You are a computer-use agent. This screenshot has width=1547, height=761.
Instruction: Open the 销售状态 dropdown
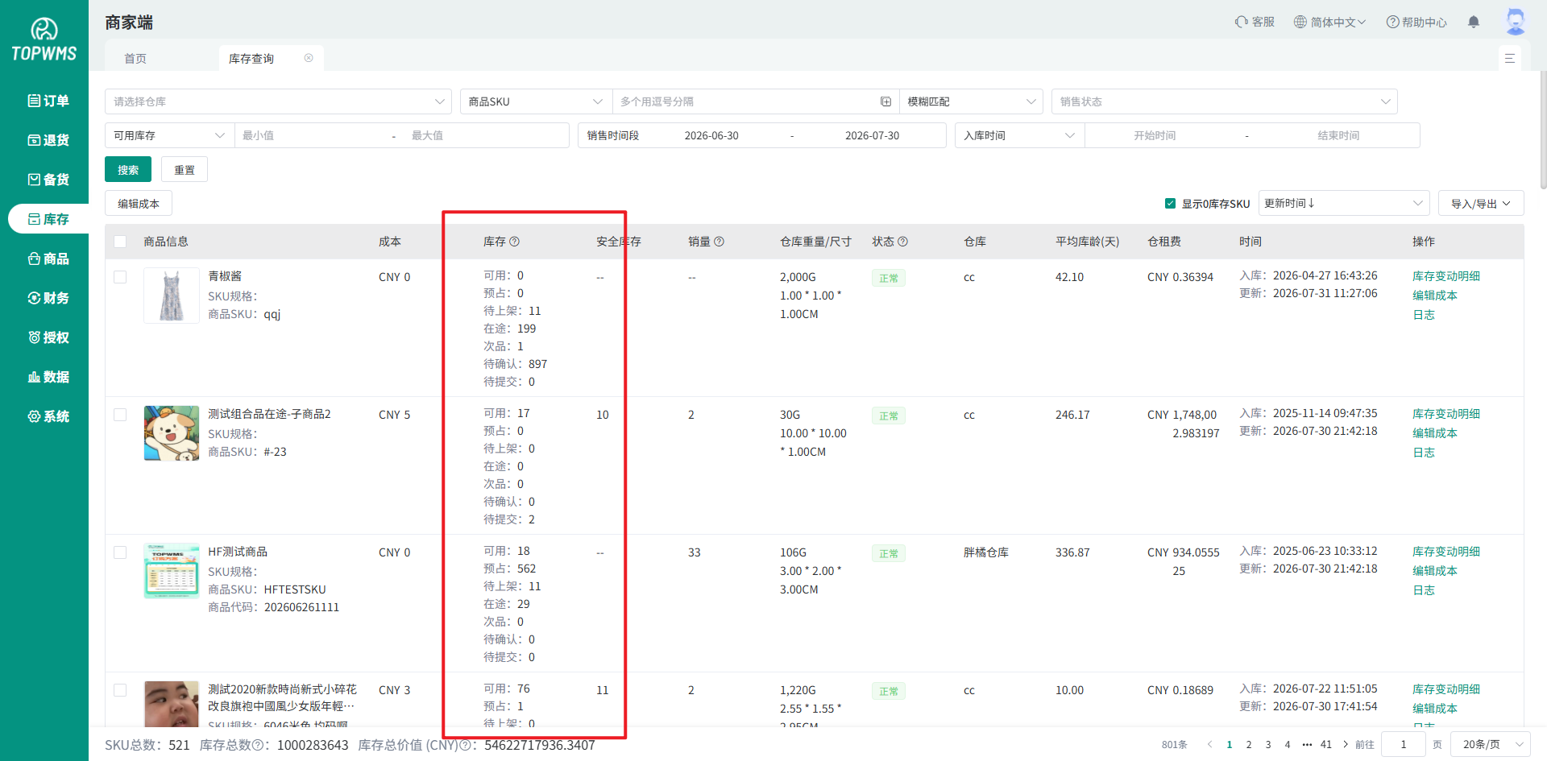pyautogui.click(x=1225, y=101)
